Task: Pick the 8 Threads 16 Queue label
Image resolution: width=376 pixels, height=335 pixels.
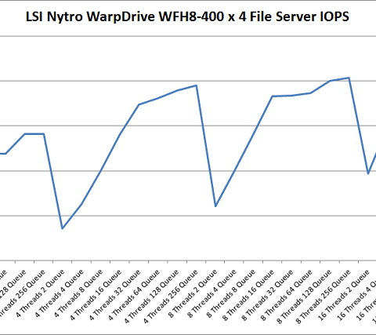Action: [x=248, y=295]
